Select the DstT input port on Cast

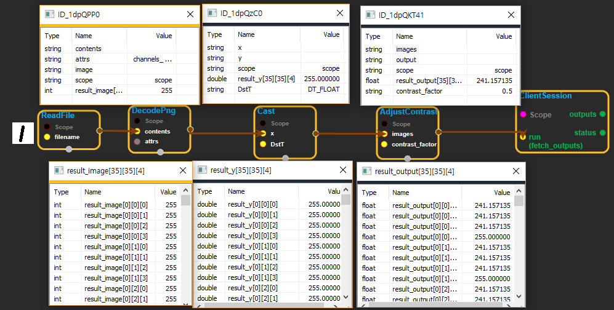pos(263,144)
